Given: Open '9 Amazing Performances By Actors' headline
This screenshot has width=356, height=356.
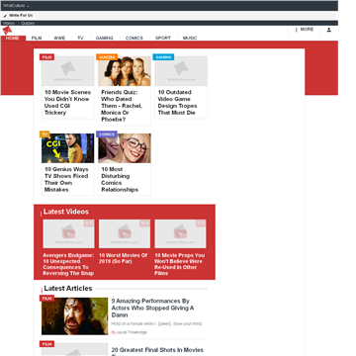Looking at the screenshot, I should coord(152,308).
